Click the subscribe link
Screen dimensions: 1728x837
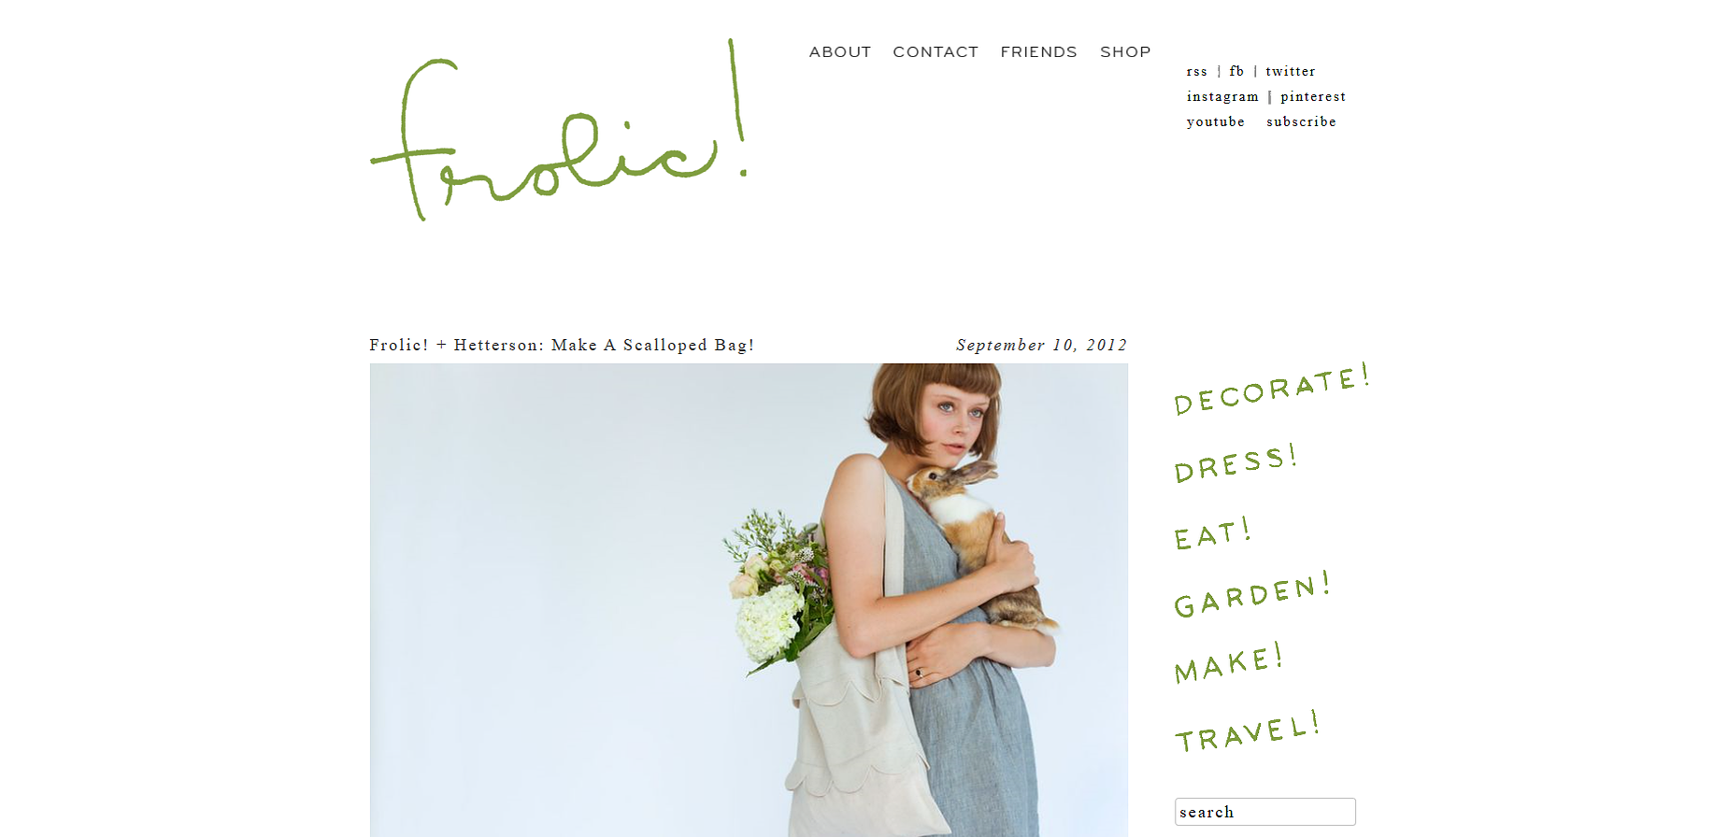(x=1301, y=121)
